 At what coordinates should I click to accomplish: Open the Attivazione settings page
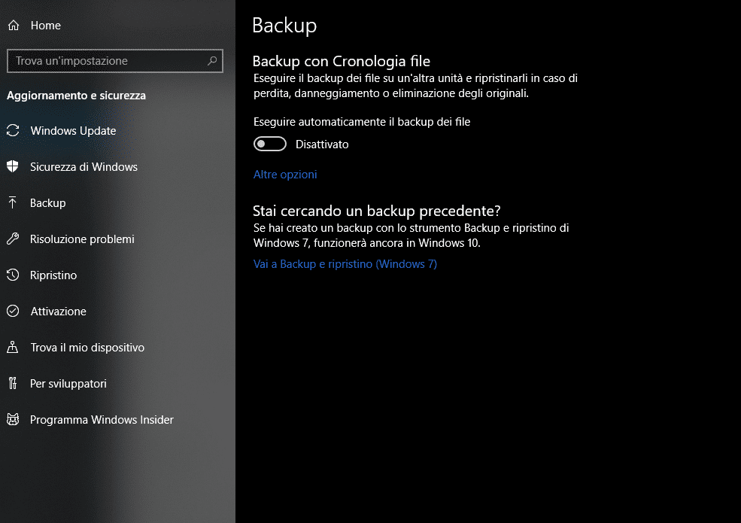(58, 312)
